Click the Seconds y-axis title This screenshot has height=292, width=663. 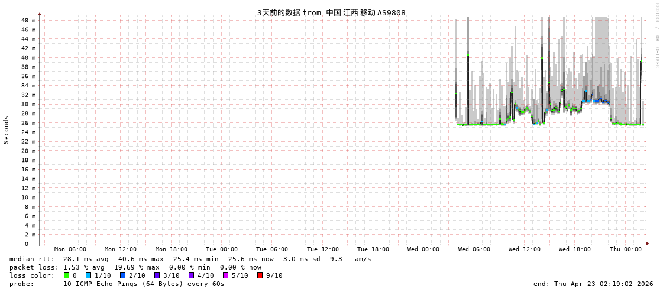click(7, 129)
